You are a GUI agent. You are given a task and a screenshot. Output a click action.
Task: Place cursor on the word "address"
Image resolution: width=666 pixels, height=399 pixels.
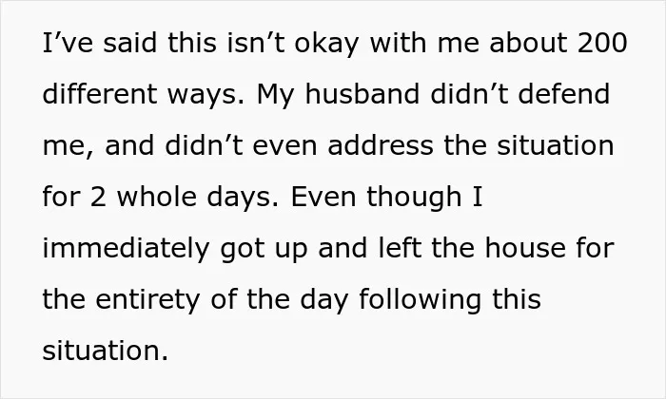(381, 145)
